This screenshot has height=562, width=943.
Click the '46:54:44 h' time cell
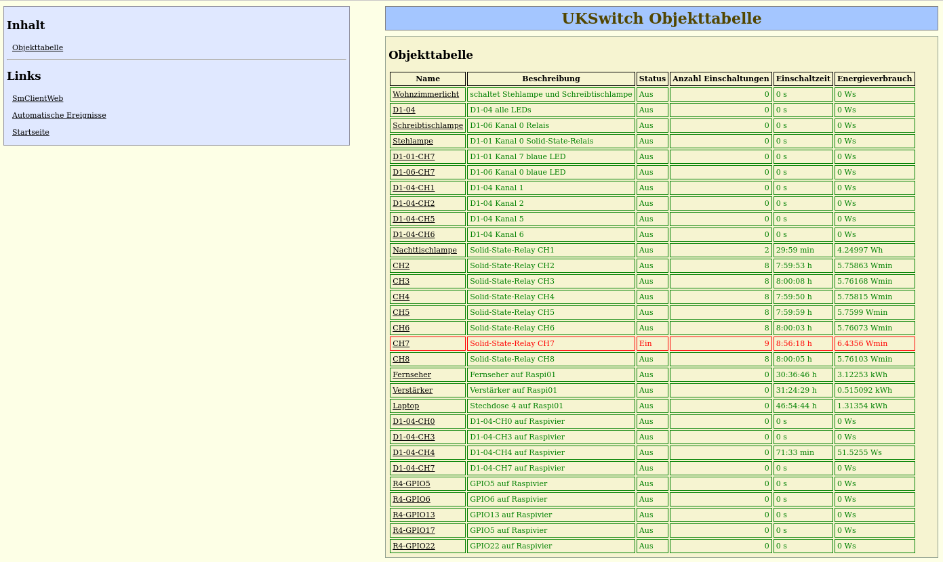coord(803,406)
